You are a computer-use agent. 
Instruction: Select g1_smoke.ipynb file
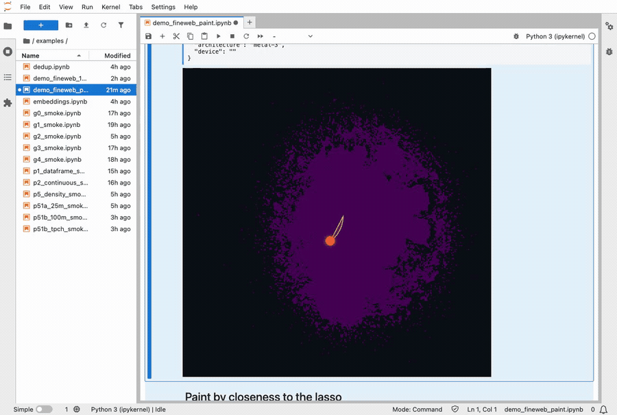[76, 125]
